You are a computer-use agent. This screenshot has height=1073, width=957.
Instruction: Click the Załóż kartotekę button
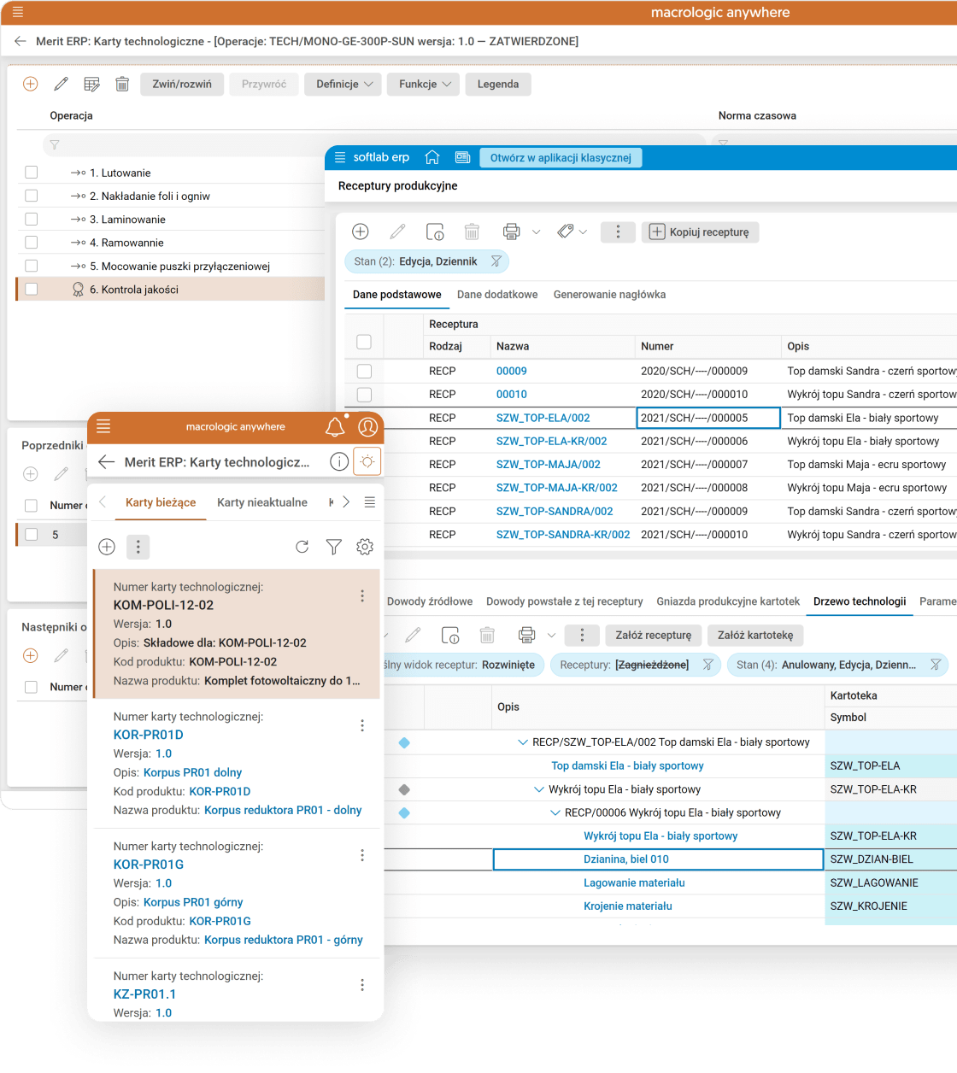754,635
